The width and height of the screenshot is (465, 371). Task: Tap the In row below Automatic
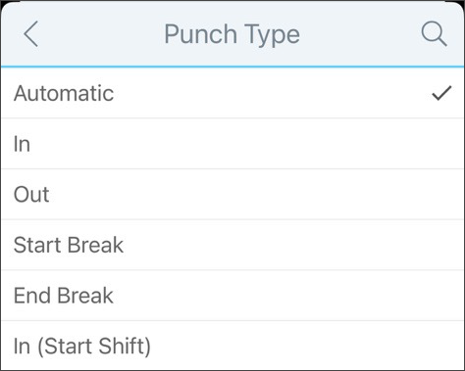pyautogui.click(x=232, y=144)
